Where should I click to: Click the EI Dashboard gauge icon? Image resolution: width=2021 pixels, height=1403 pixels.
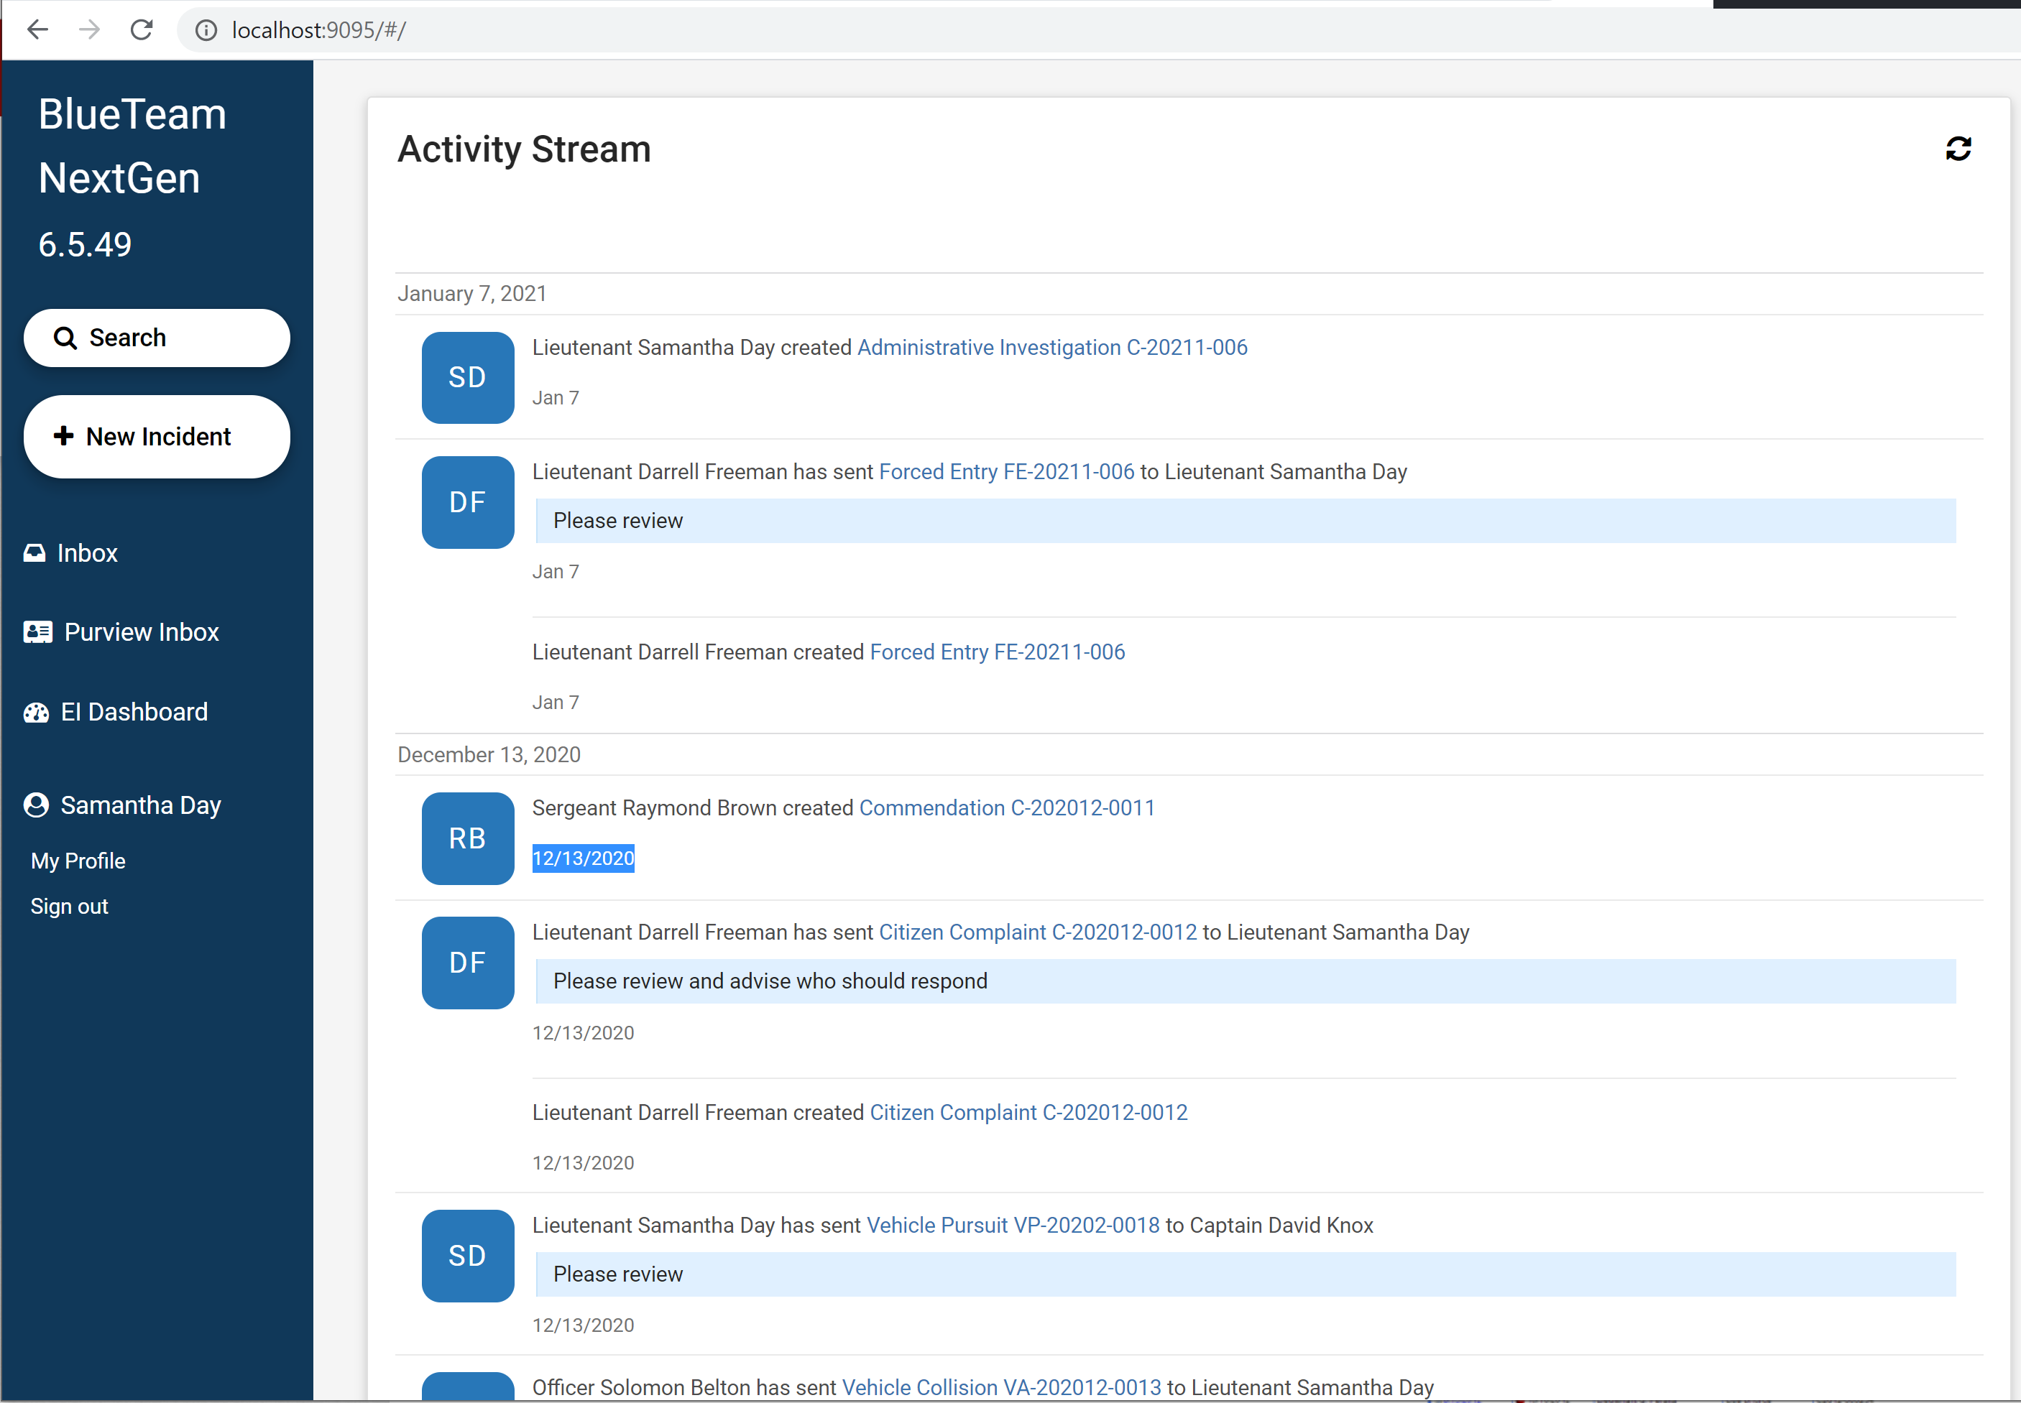point(36,712)
